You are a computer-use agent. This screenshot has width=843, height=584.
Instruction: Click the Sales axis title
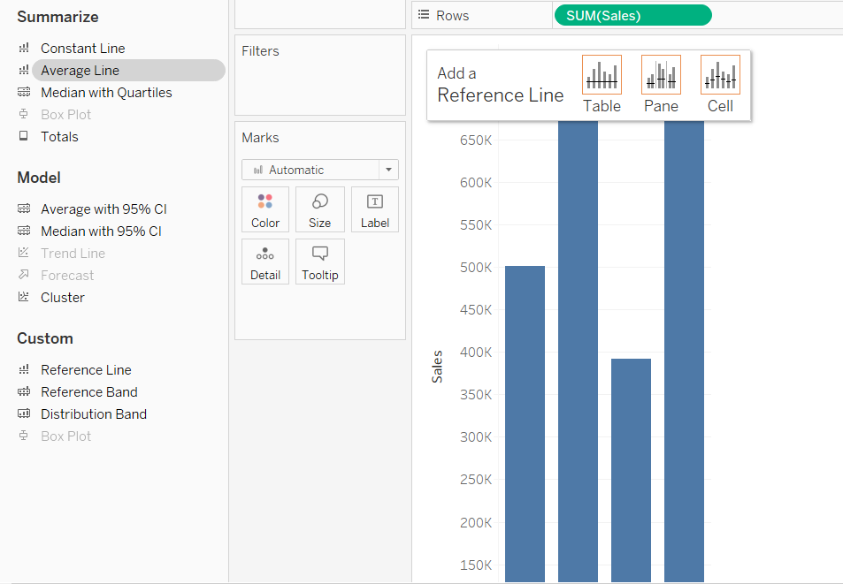tap(437, 365)
